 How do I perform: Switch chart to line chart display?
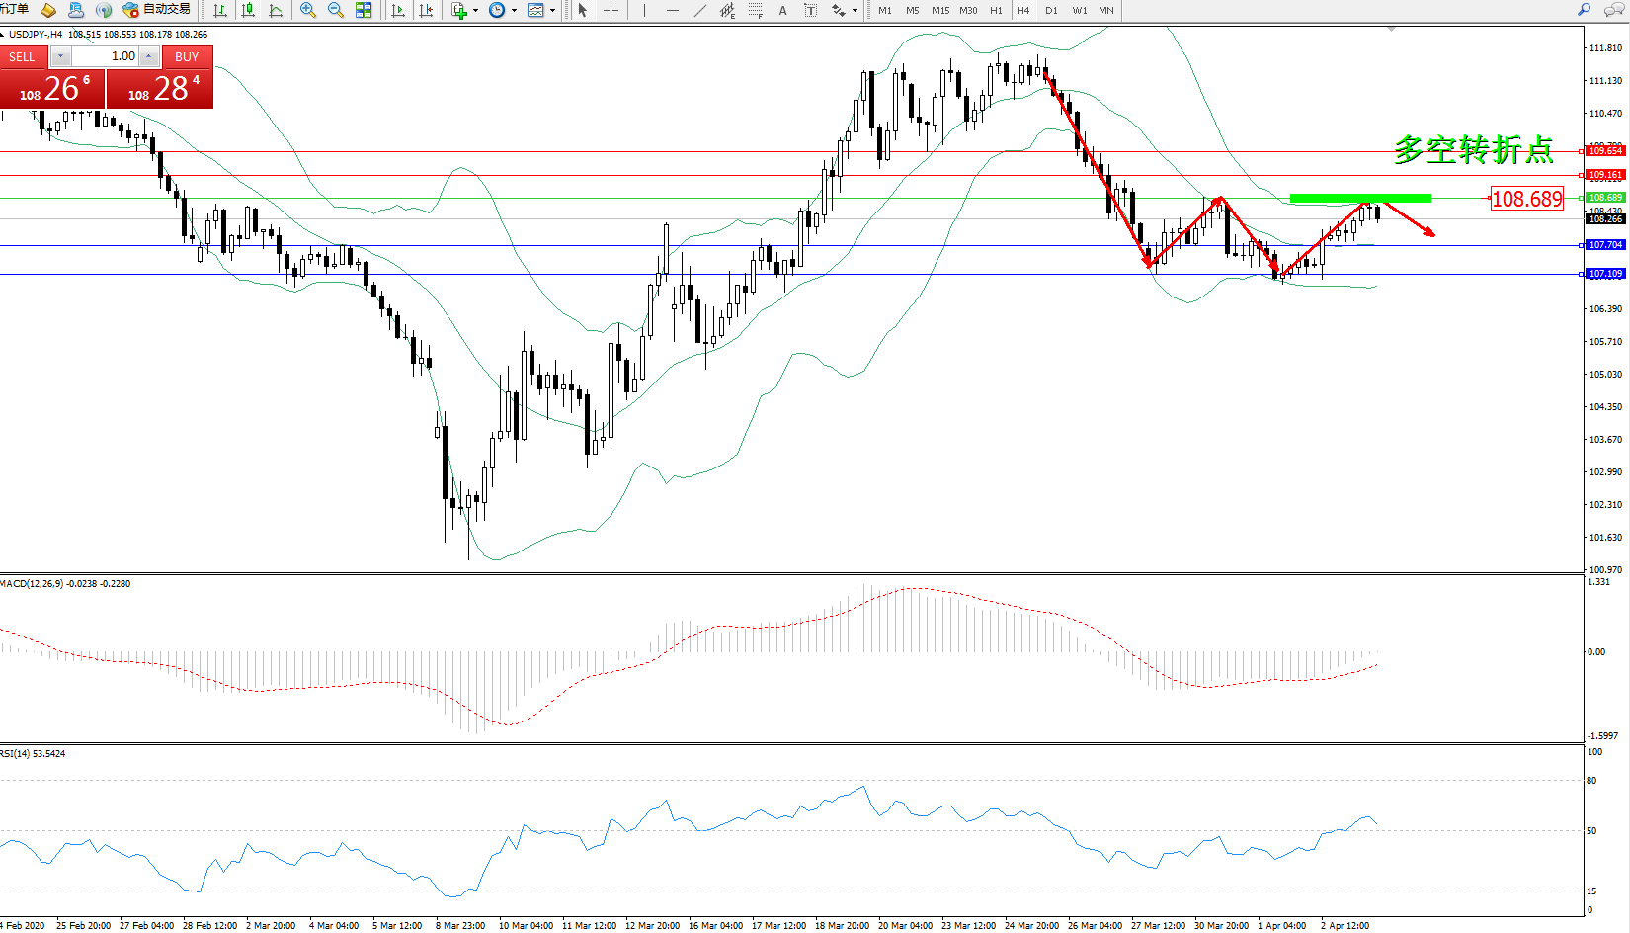(276, 10)
